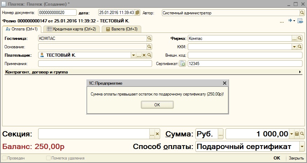Click ellipsis button next to Руб. currency
The image size is (307, 163).
coord(221,134)
